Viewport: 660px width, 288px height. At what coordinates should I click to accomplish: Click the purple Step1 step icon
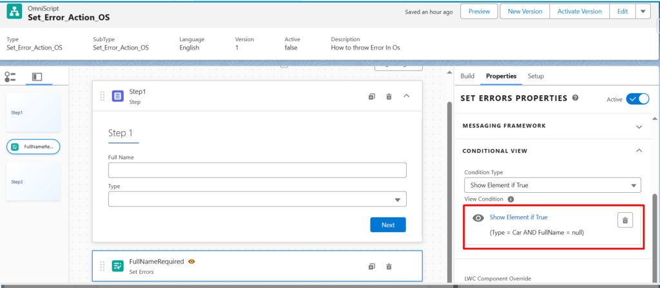pos(118,96)
